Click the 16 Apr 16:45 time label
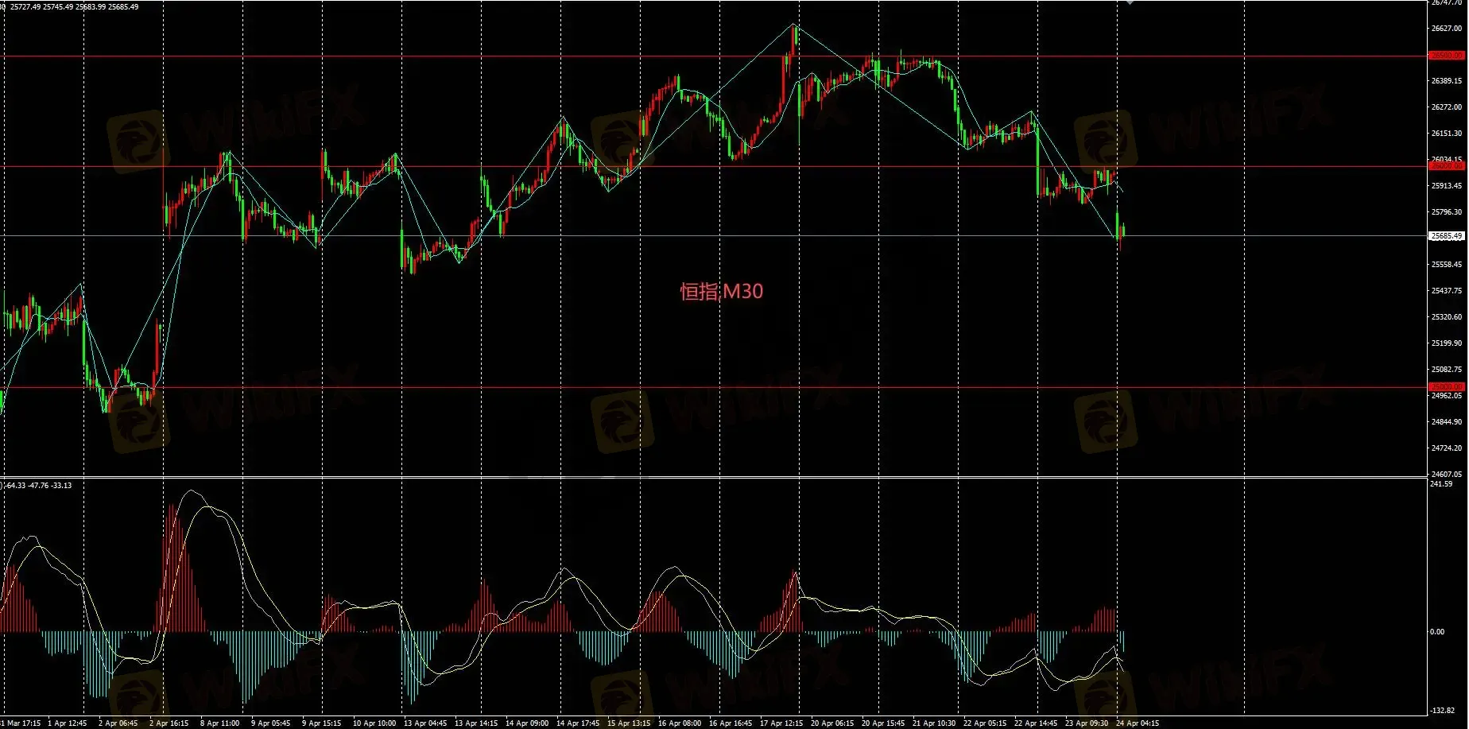The height and width of the screenshot is (729, 1469). (731, 723)
